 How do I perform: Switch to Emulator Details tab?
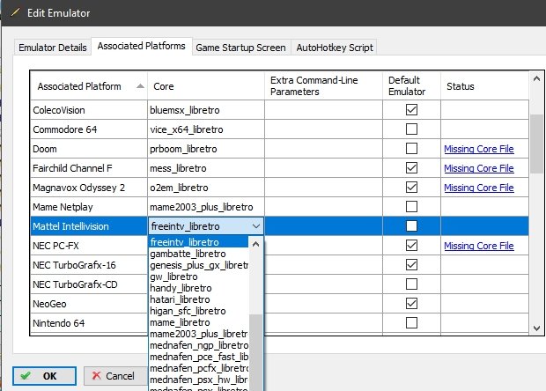click(x=53, y=48)
